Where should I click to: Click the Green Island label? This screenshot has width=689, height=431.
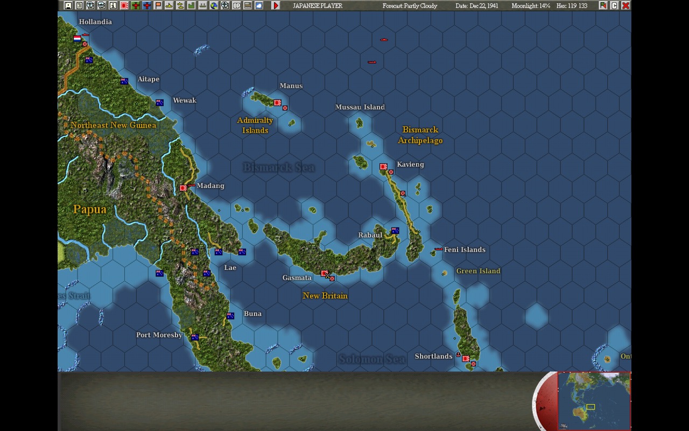point(478,271)
